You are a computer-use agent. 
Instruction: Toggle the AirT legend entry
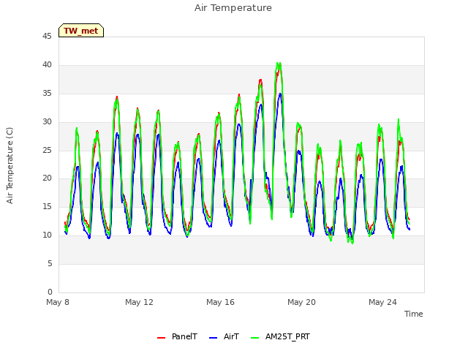[x=224, y=336]
